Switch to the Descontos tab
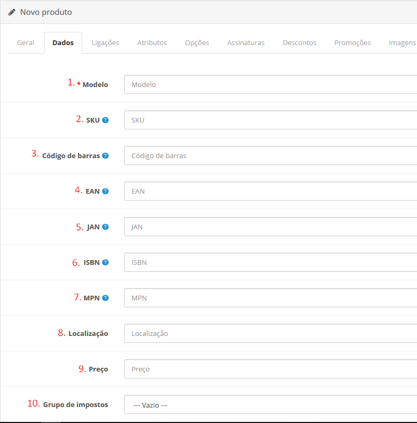The height and width of the screenshot is (423, 417). [299, 42]
